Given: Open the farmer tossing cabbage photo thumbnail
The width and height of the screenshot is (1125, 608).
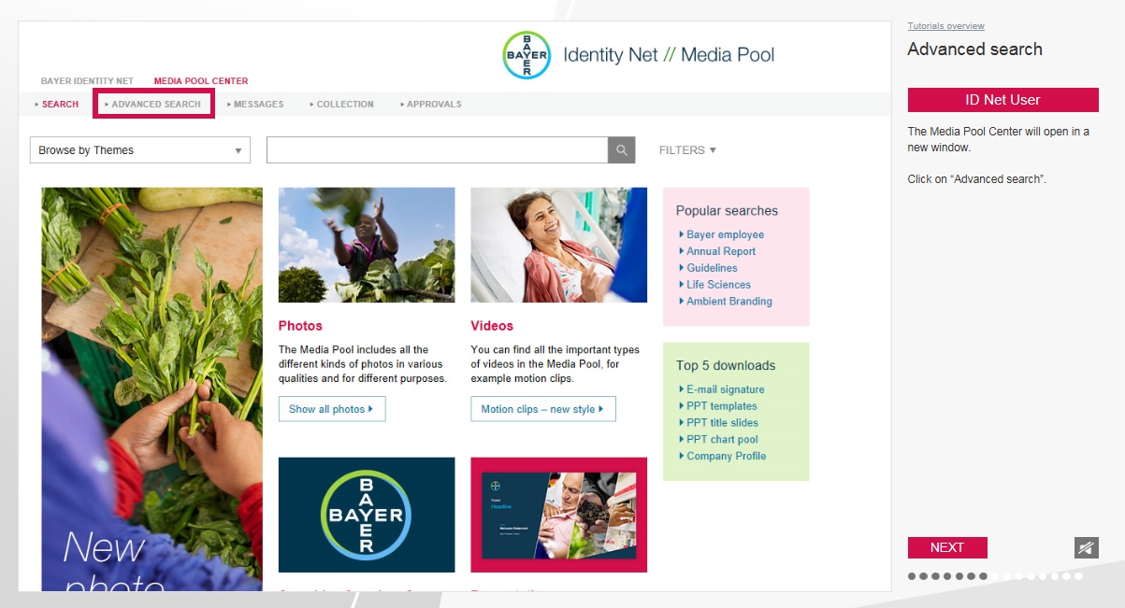Looking at the screenshot, I should (x=367, y=245).
